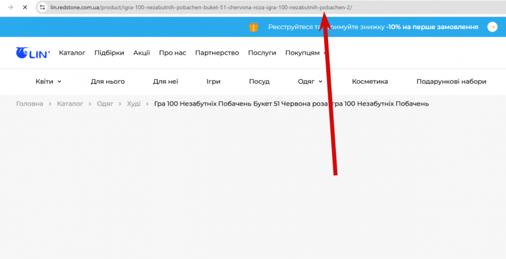Go to Головна breadcrumb
Image resolution: width=506 pixels, height=259 pixels.
30,103
